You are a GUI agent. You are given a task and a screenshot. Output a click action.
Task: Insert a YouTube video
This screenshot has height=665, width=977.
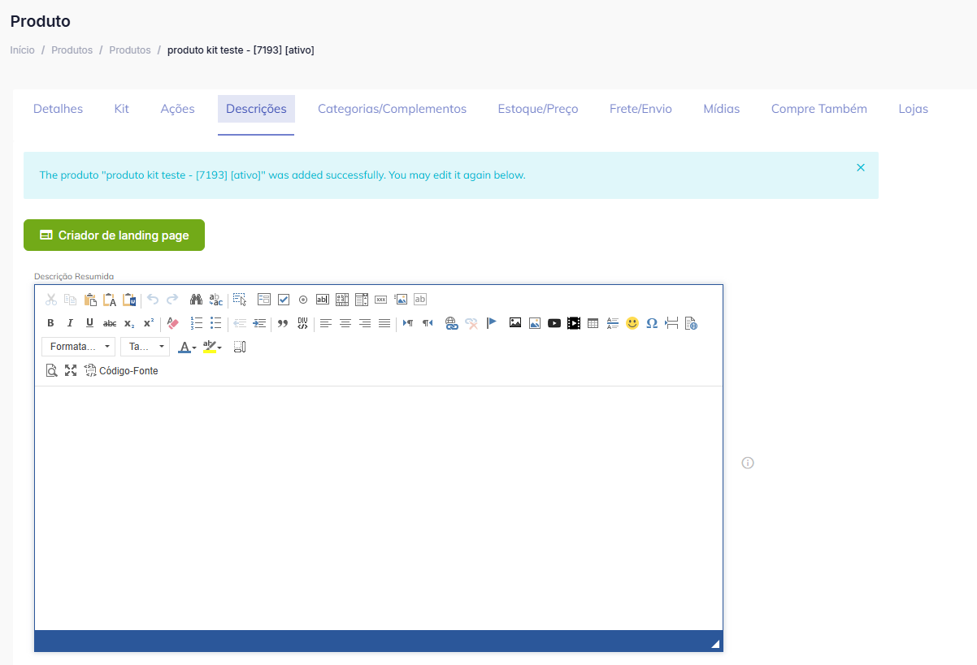(x=554, y=323)
